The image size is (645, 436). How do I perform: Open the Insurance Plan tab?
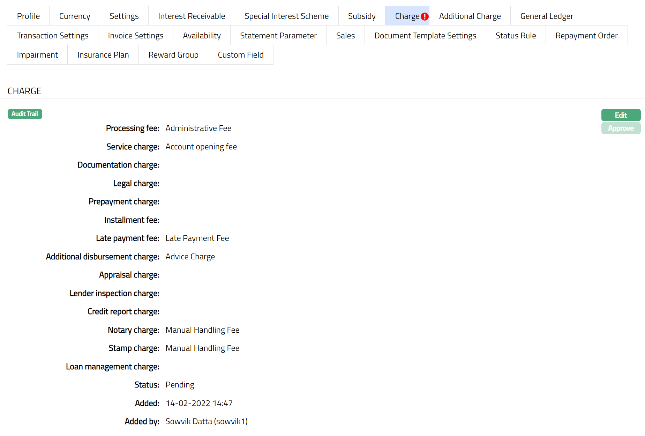[x=103, y=55]
